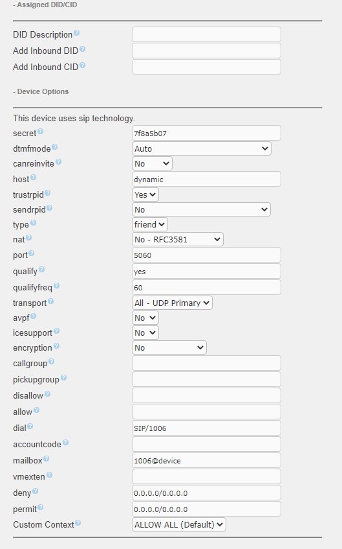Click help icon beside accountcode label

[65, 443]
